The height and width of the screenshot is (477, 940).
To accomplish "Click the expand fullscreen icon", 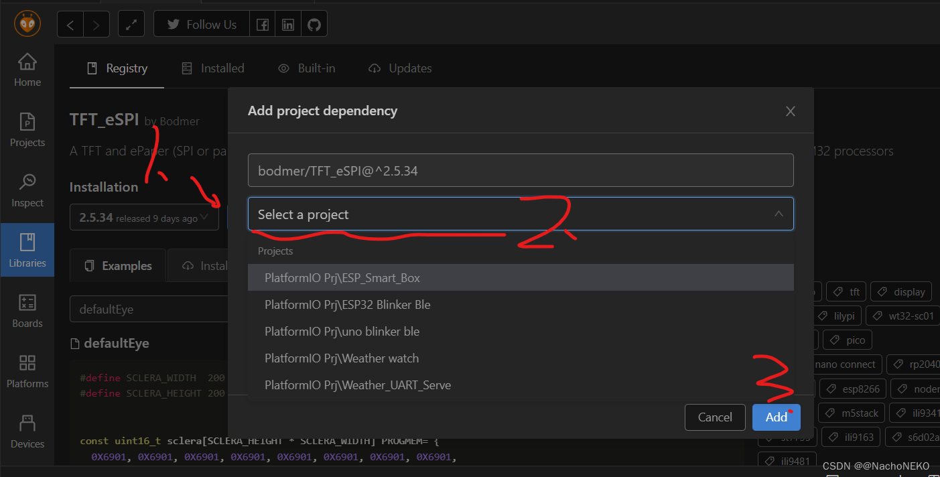I will [131, 24].
